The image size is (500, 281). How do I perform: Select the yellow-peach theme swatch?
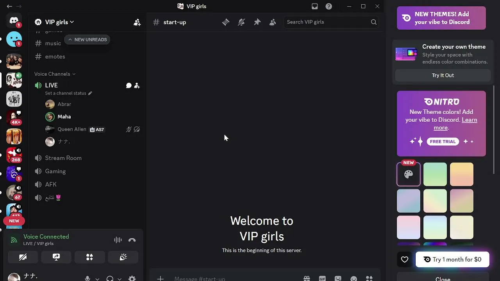click(x=462, y=174)
